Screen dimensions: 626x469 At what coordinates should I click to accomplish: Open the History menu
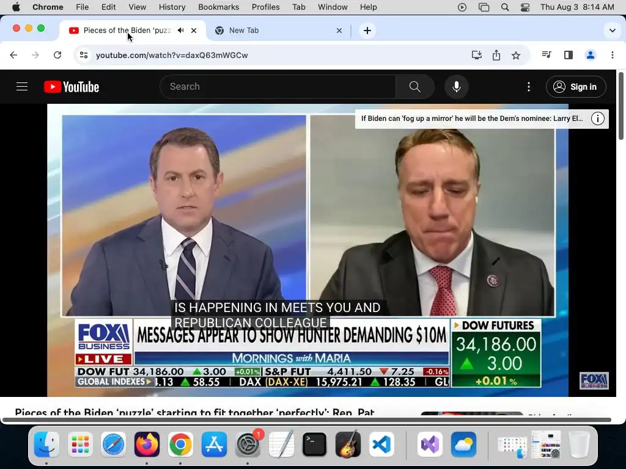(x=172, y=7)
